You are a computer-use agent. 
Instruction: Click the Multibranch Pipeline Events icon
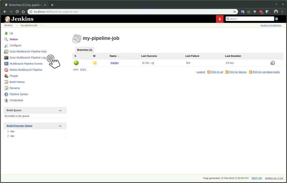pos(6,64)
